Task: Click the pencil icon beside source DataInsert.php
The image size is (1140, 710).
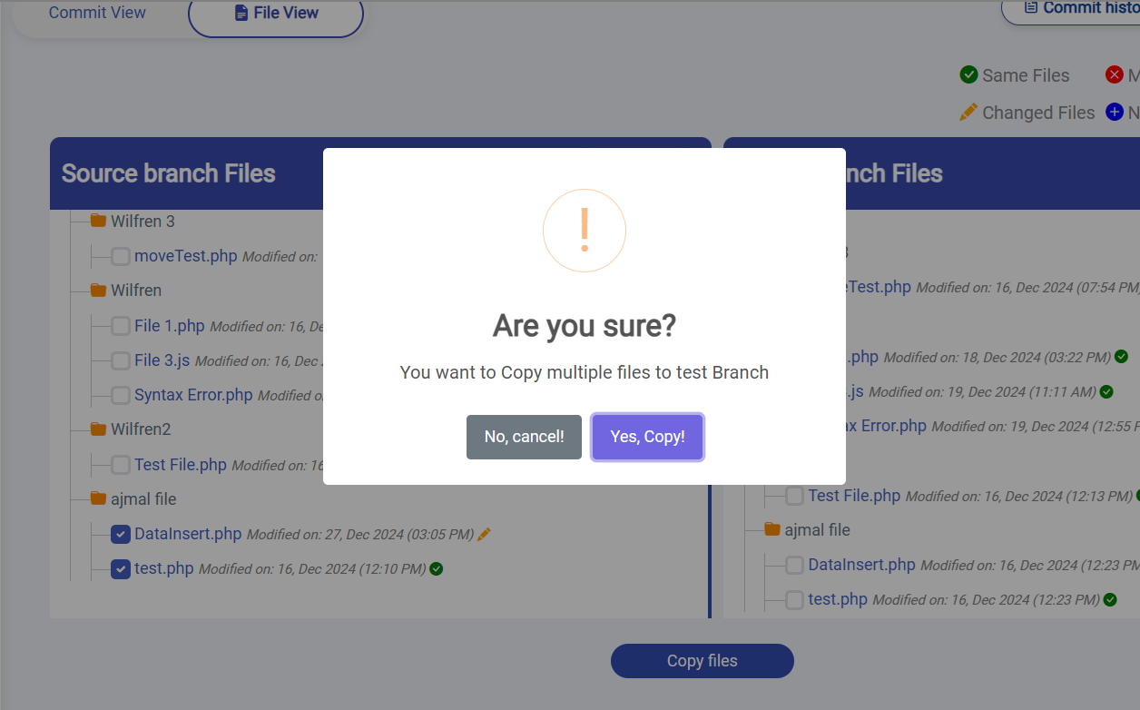Action: 484,534
